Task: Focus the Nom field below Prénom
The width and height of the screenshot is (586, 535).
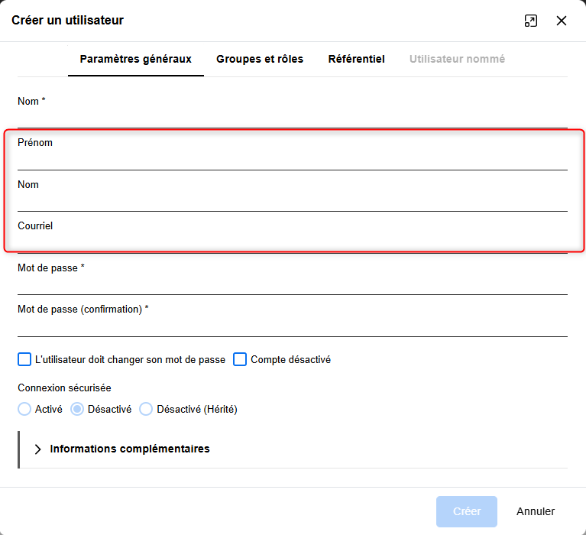Action: pyautogui.click(x=292, y=201)
